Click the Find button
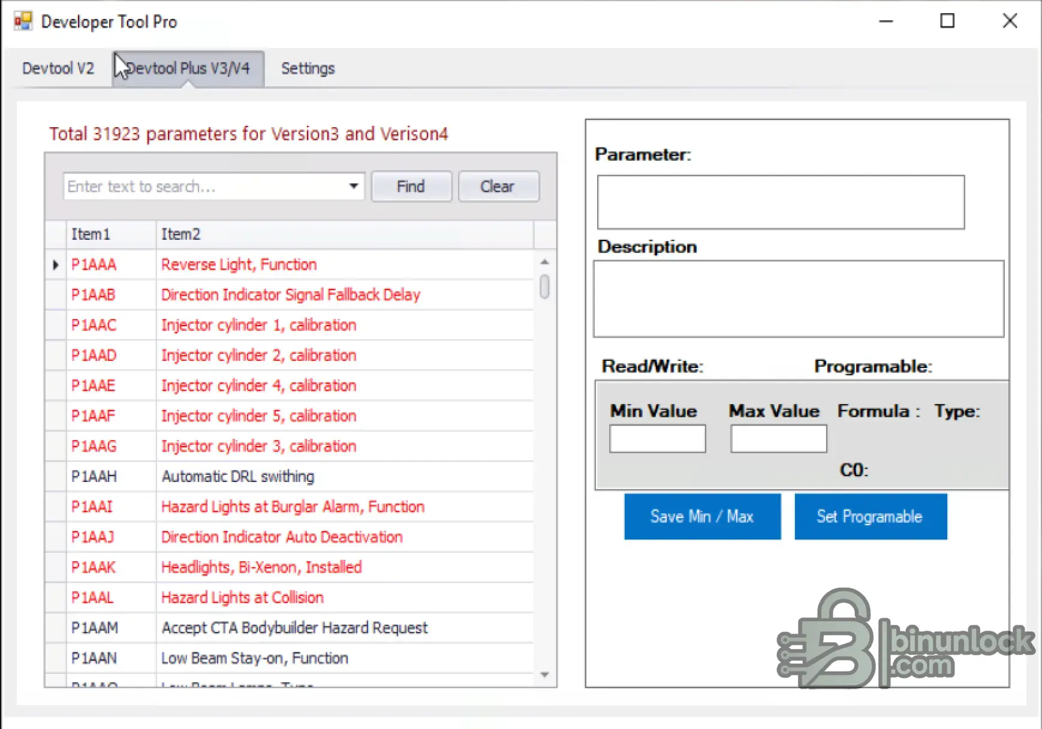Screen dimensions: 1042x729 tap(411, 186)
